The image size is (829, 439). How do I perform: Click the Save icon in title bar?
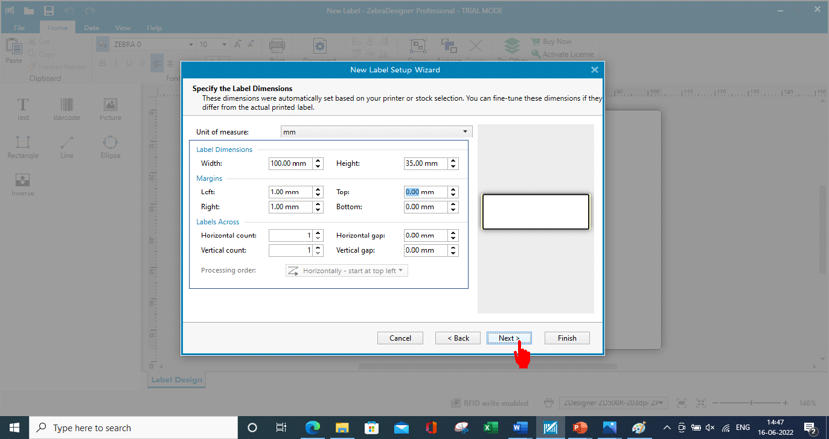point(49,11)
